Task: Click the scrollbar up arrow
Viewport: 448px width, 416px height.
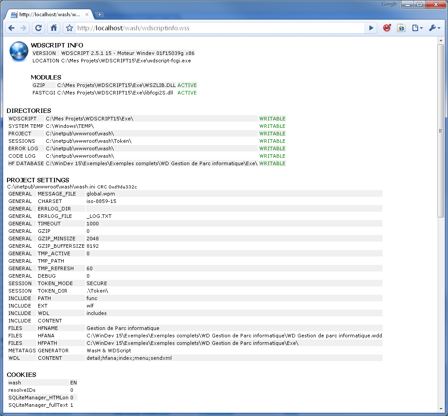Action: 441,40
